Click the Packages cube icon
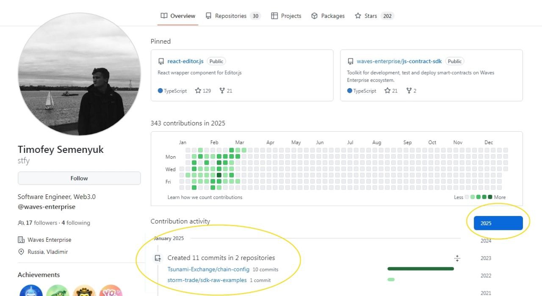The image size is (542, 296). (x=314, y=16)
